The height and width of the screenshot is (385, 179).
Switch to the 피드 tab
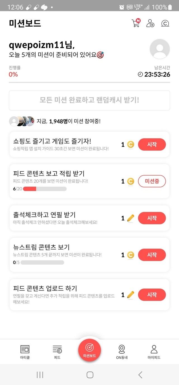[57, 352]
